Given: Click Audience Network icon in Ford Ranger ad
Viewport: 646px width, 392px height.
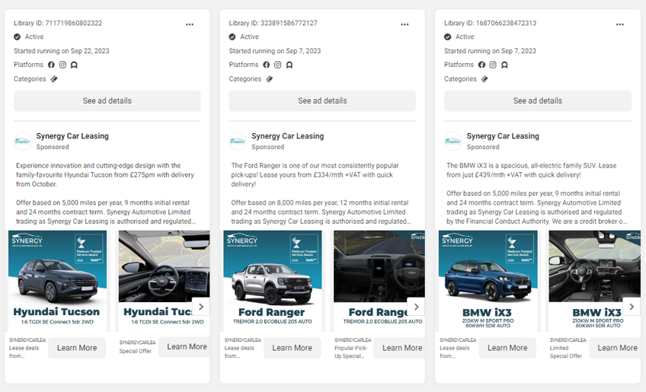Looking at the screenshot, I should pos(289,65).
